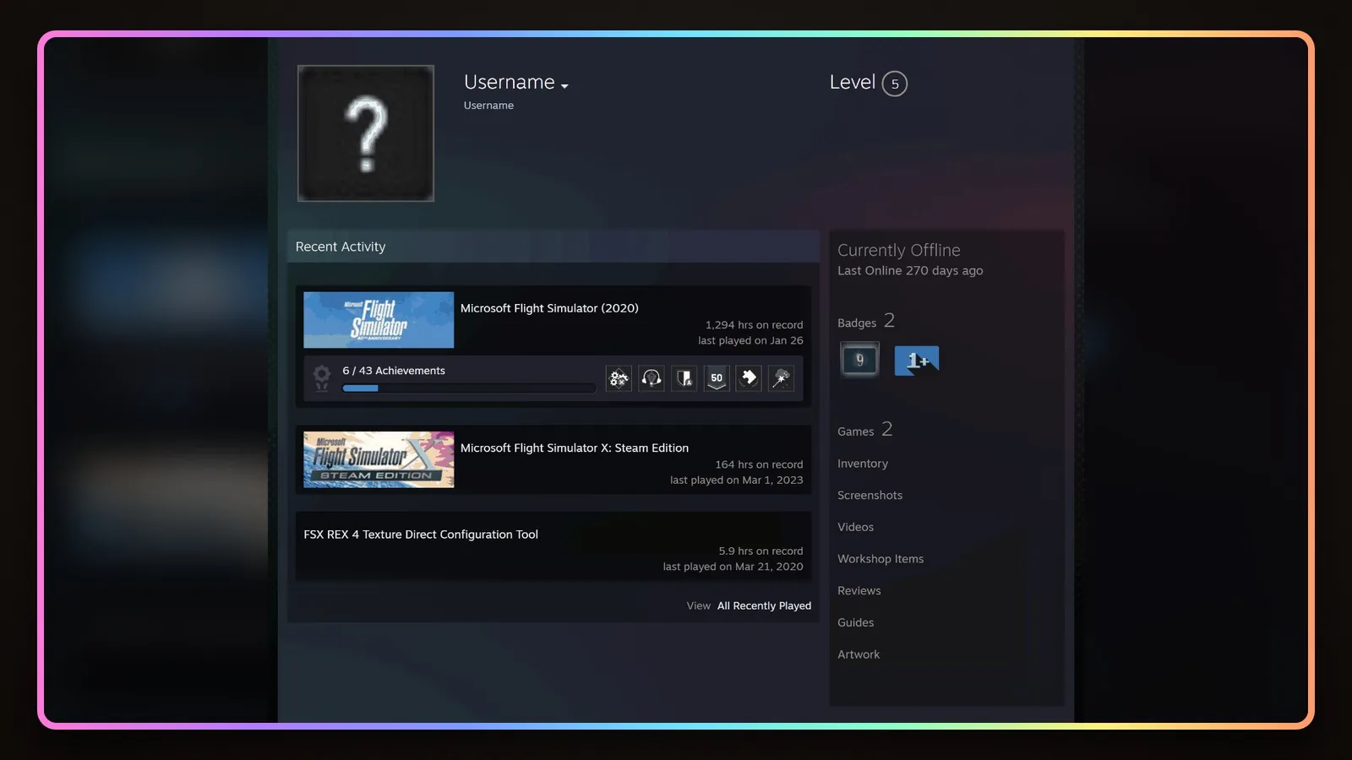Viewport: 1352px width, 760px height.
Task: Click '5.9 hrs on record' text
Action: click(x=760, y=551)
